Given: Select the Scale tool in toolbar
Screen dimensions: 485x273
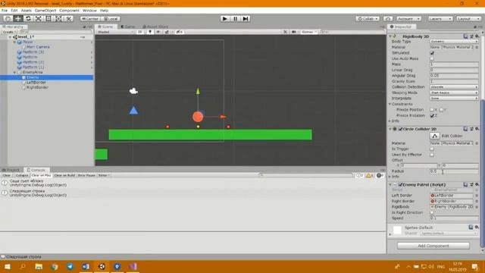Looking at the screenshot, I should click(39, 18).
